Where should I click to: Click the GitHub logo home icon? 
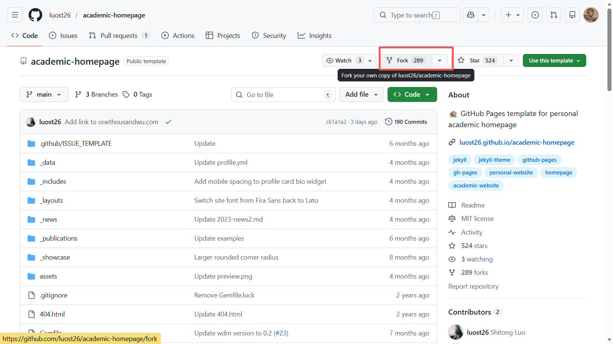pos(35,15)
